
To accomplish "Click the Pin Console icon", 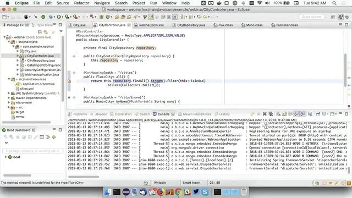I will (x=318, y=114).
